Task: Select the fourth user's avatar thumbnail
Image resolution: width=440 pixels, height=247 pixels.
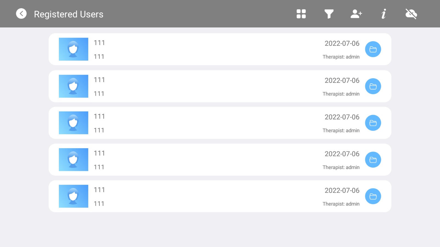Action: [x=73, y=159]
